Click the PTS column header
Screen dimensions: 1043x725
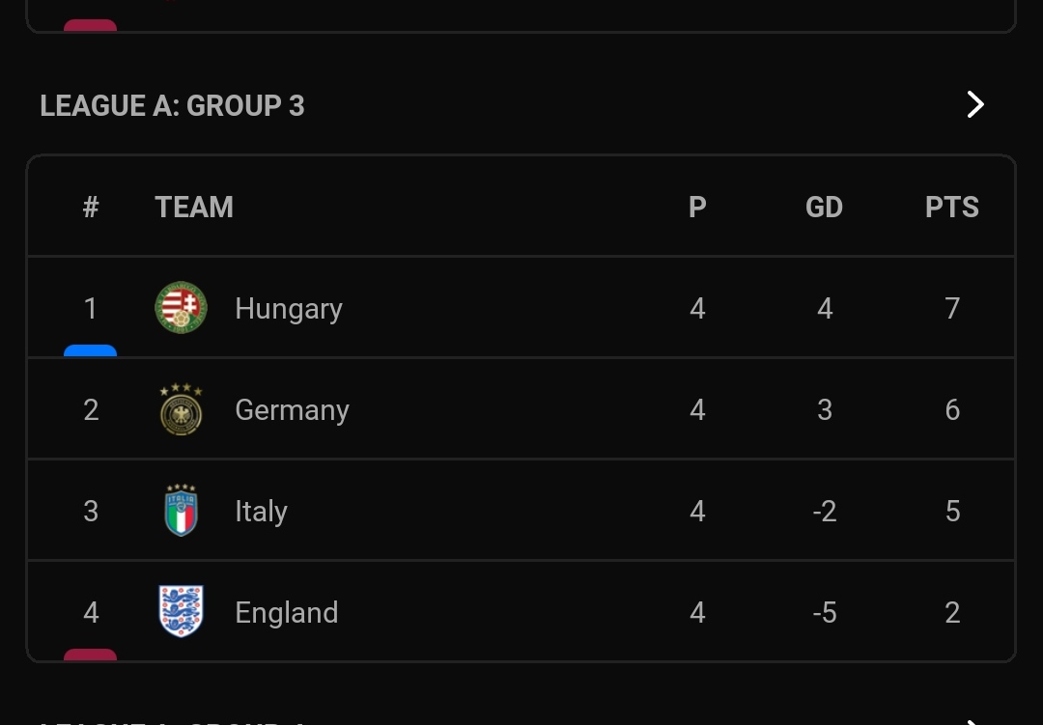(952, 208)
